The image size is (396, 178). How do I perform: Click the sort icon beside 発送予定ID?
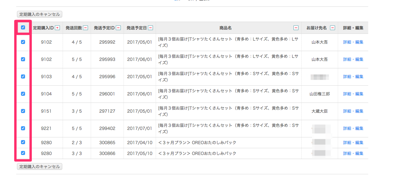(x=118, y=28)
